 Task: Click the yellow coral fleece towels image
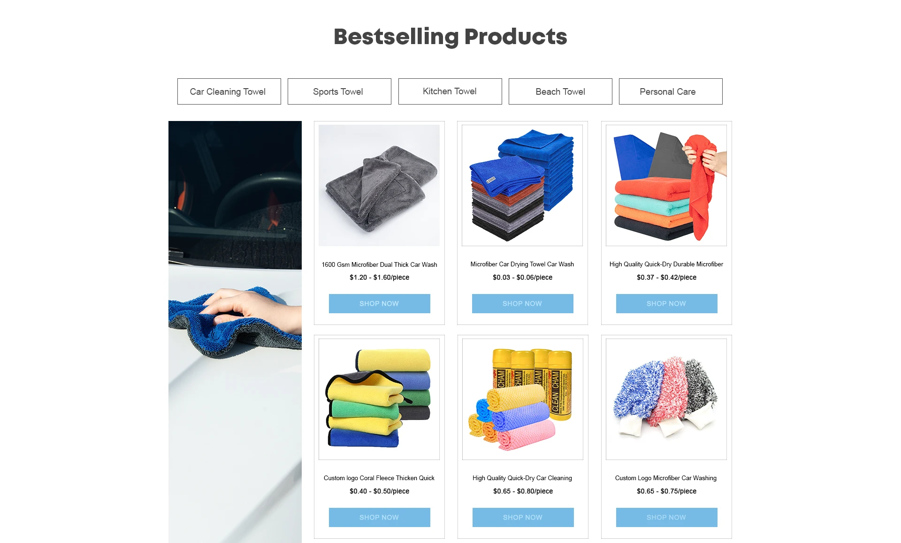(379, 399)
